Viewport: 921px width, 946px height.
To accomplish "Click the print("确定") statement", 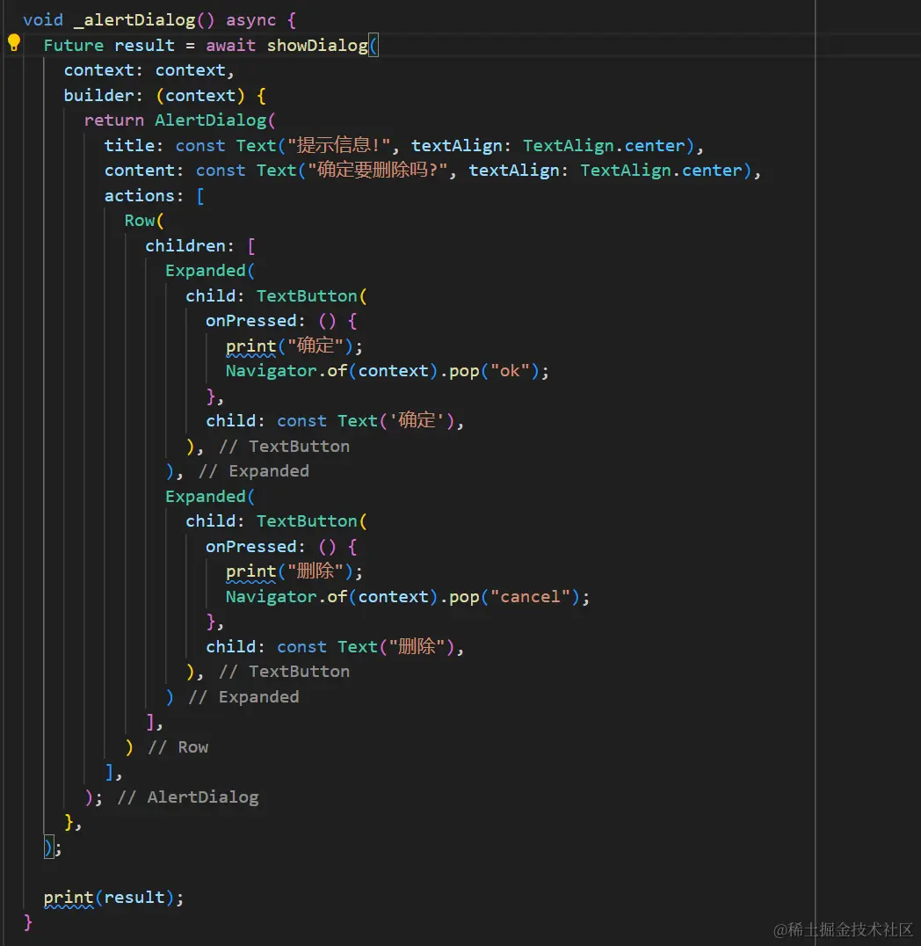I will [294, 346].
